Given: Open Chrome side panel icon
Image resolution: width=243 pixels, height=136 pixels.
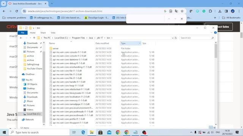Looking at the screenshot, I should 226,11.
